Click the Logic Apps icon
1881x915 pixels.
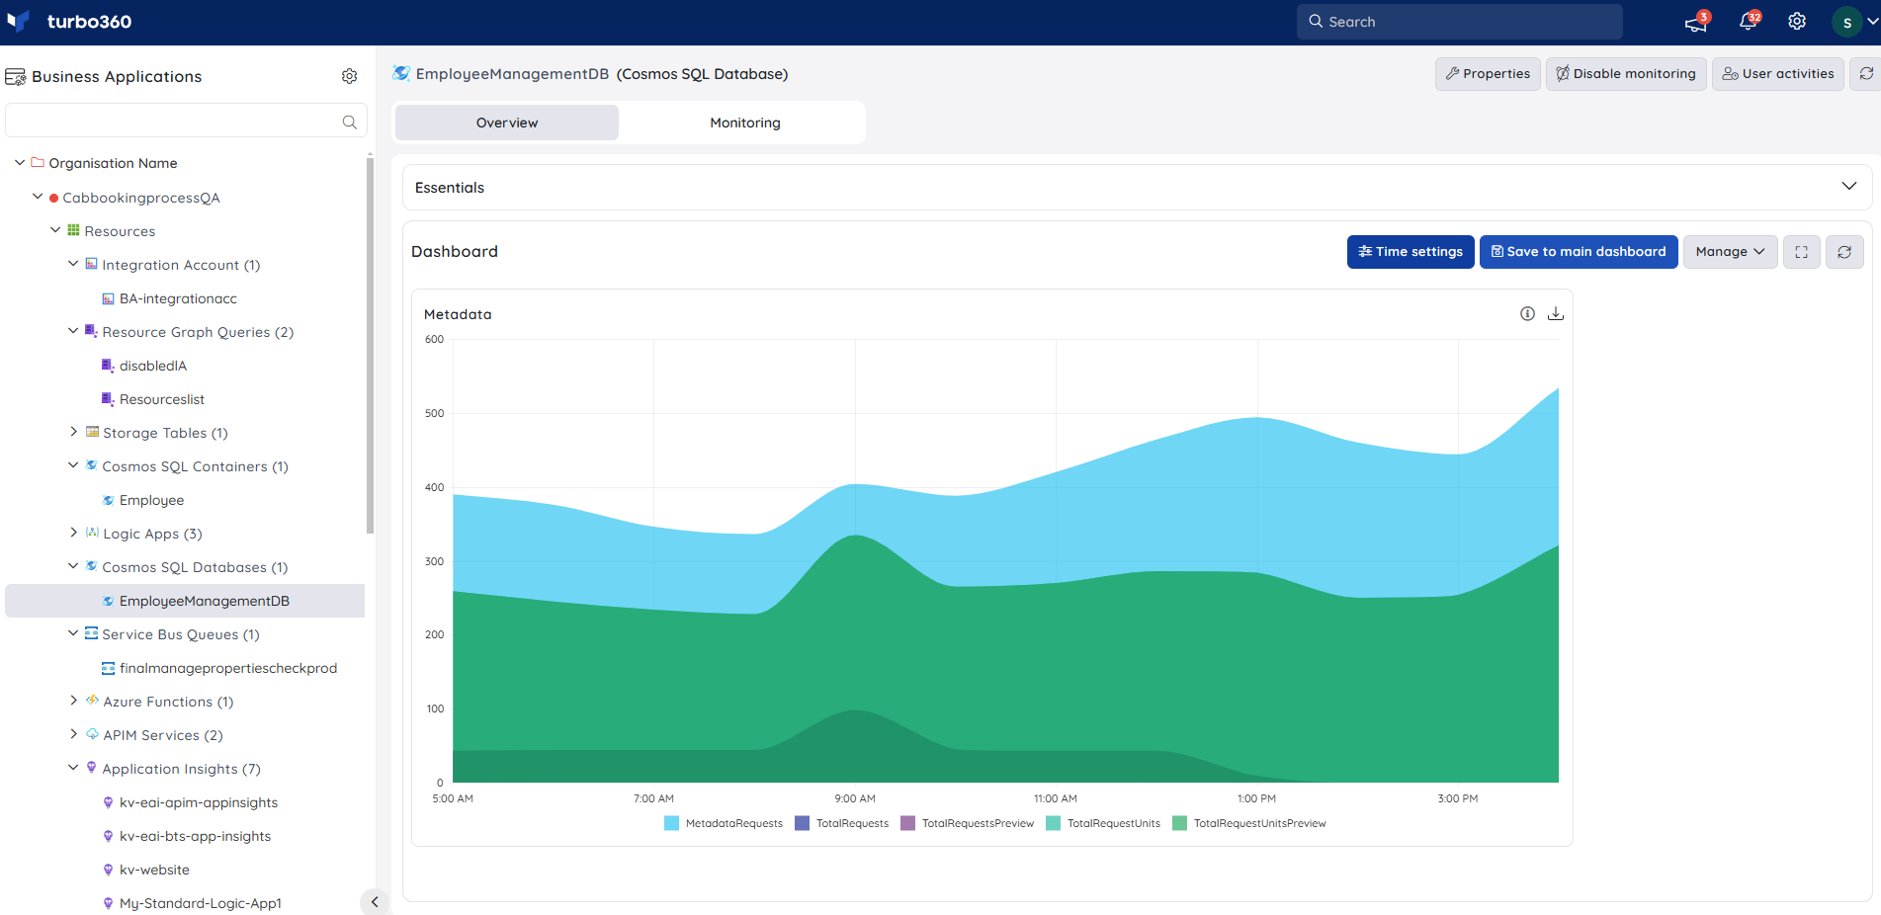click(92, 533)
